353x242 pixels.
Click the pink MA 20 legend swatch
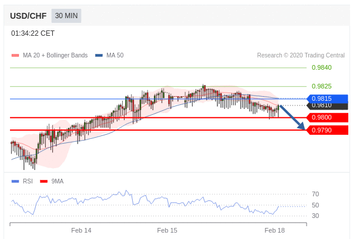pyautogui.click(x=15, y=56)
